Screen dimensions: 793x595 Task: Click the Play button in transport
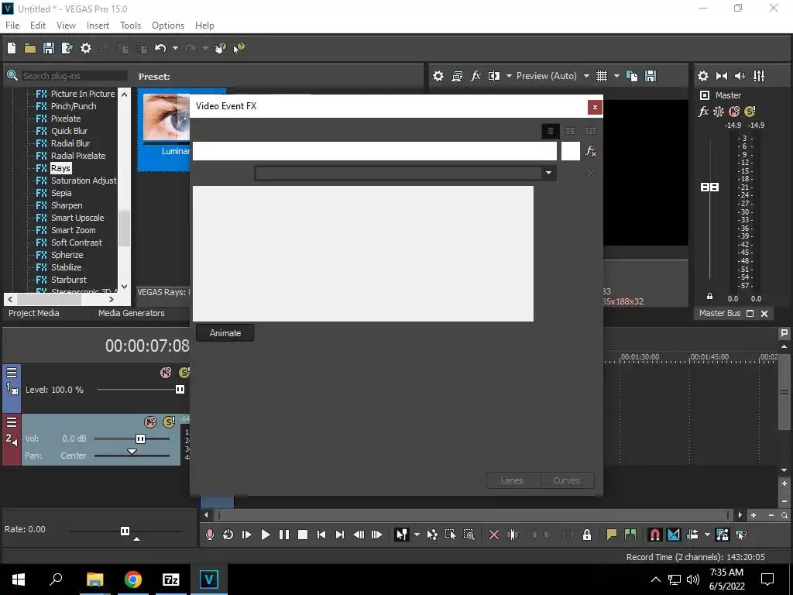coord(265,535)
